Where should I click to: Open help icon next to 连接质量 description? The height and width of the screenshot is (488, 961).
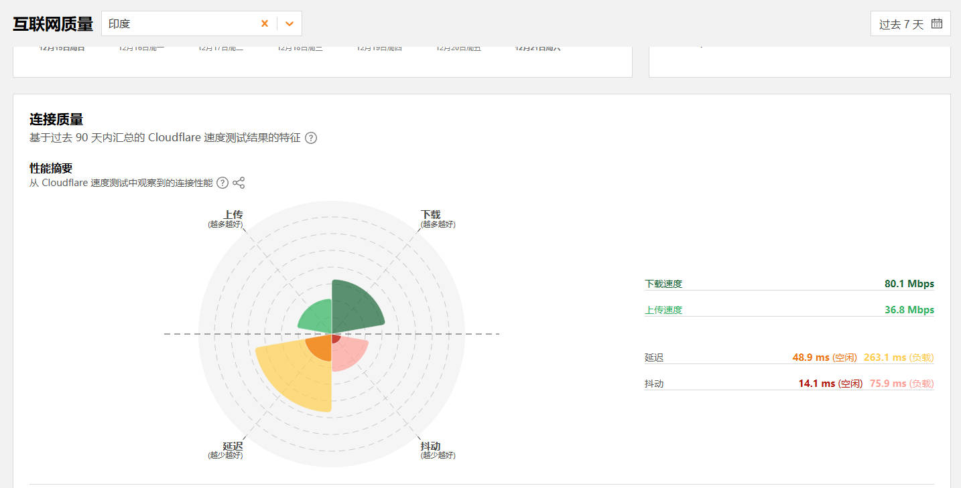tap(311, 138)
